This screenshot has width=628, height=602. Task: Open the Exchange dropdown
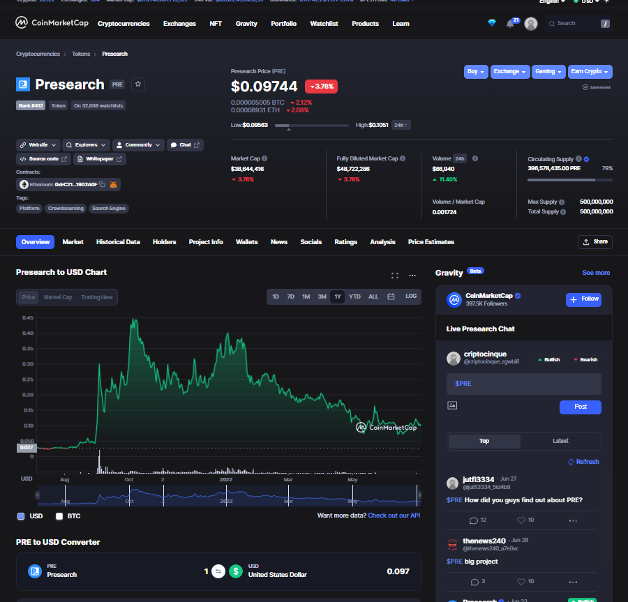click(x=510, y=72)
